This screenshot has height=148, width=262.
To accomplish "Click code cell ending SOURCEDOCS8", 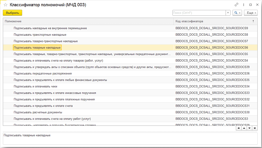I will [215, 35].
